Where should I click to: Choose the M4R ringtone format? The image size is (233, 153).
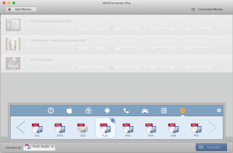(151, 130)
